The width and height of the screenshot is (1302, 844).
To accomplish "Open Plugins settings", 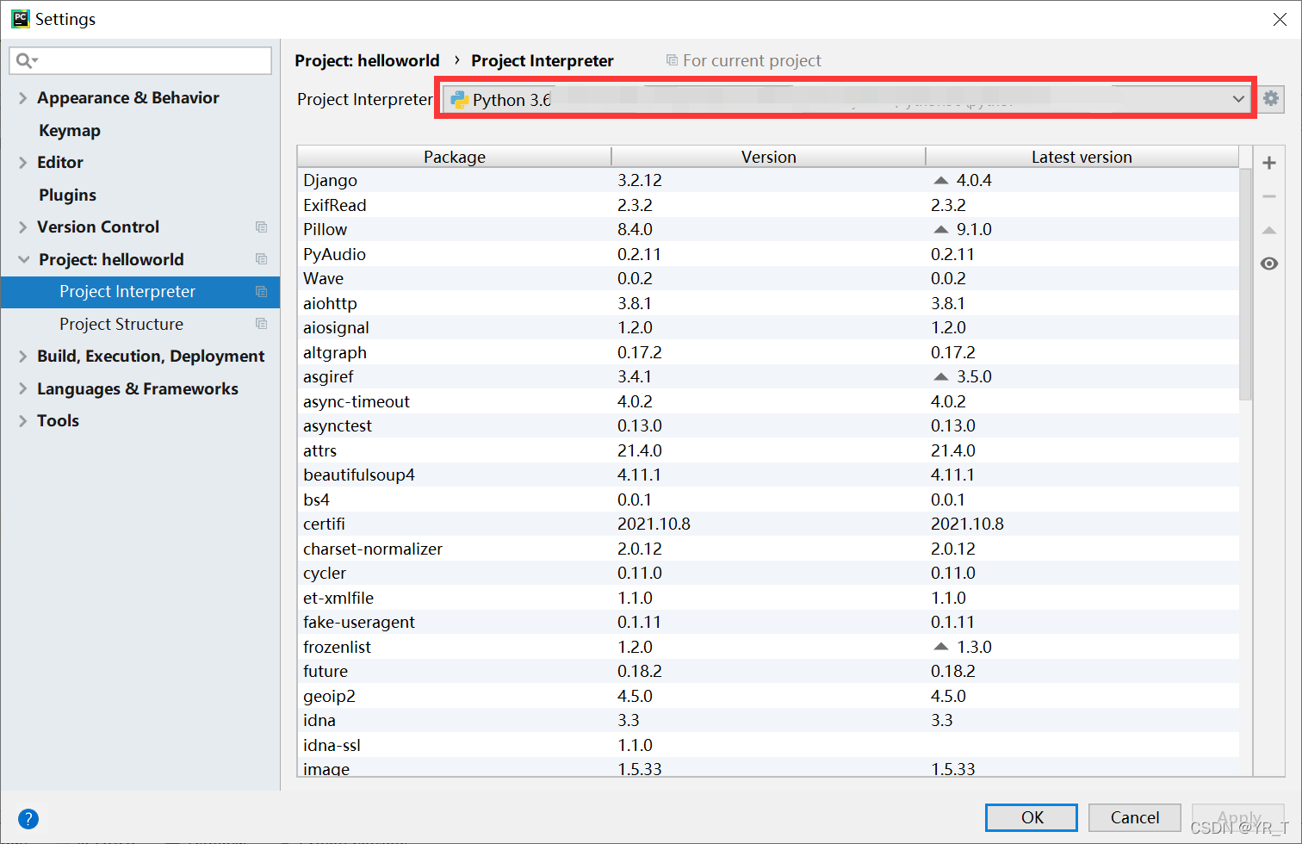I will 67,195.
